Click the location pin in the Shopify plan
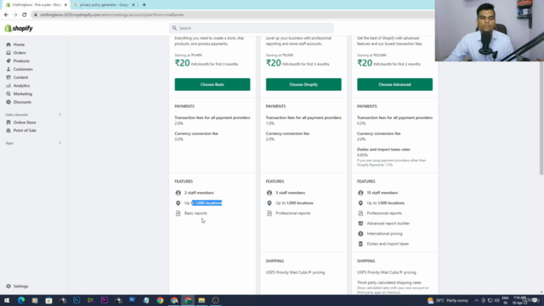 269,203
